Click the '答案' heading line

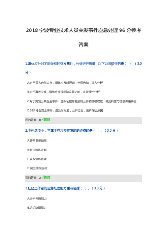point(83,45)
